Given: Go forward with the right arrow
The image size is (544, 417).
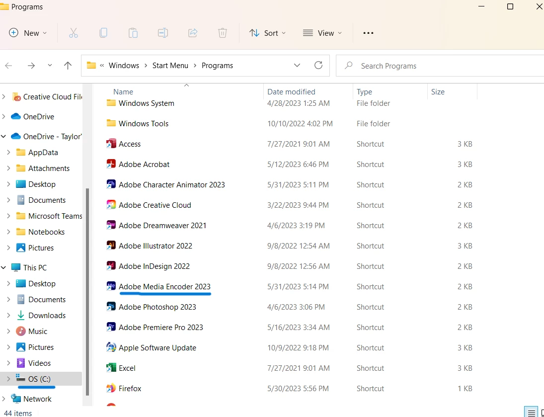Looking at the screenshot, I should (31, 66).
